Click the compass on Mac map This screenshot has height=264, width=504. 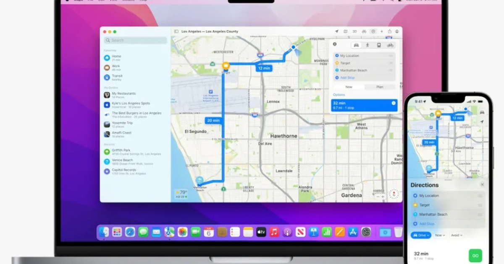394,194
